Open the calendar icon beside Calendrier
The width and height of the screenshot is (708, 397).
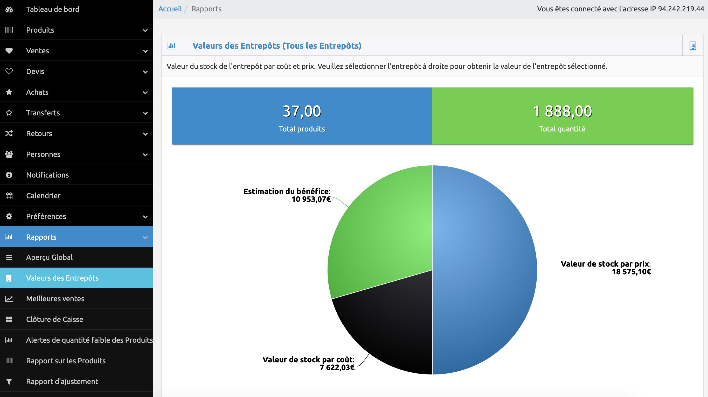click(9, 195)
